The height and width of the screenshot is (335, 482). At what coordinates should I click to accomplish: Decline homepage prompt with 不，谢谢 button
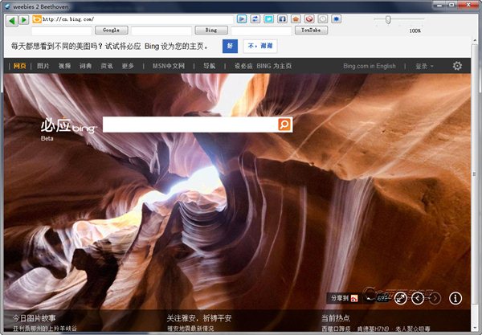(260, 46)
